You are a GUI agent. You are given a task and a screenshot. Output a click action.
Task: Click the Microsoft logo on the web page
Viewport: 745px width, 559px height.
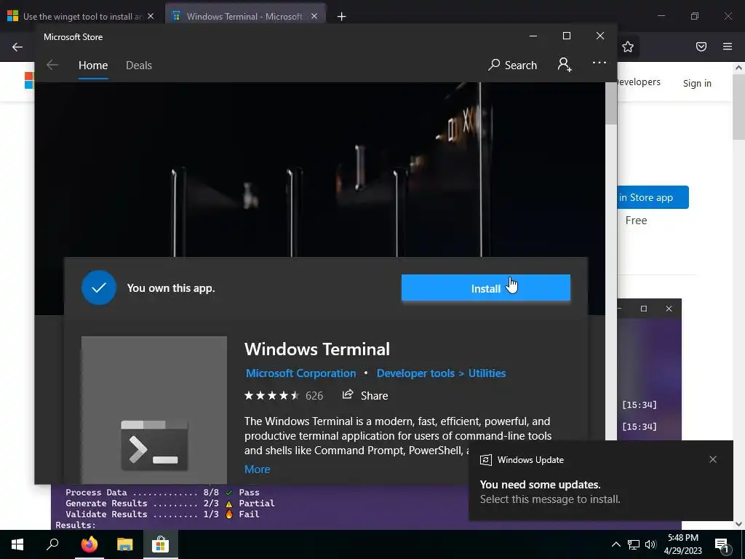(x=29, y=80)
